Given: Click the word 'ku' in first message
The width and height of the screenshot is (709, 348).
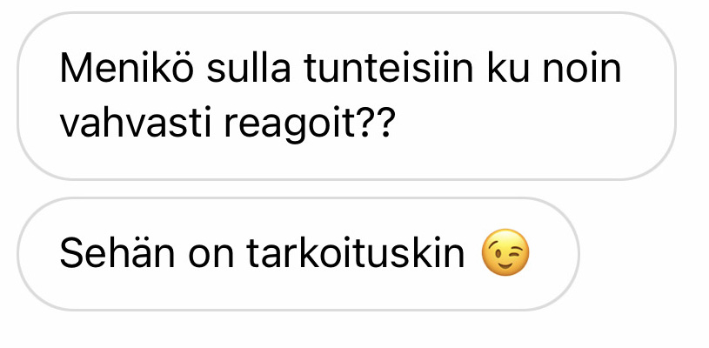Looking at the screenshot, I should [x=507, y=69].
